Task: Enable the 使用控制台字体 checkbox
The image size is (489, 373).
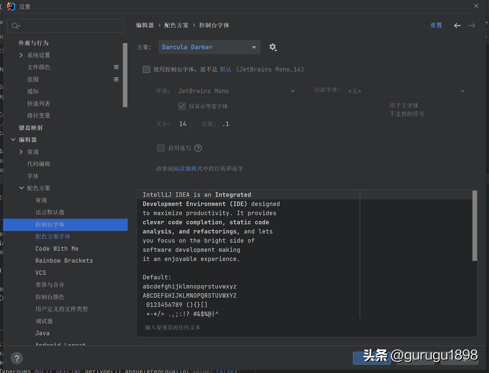Action: coord(146,69)
